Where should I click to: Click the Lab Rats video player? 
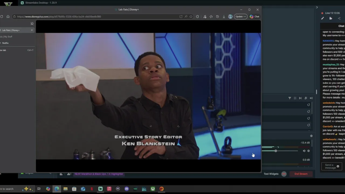pyautogui.click(x=148, y=96)
